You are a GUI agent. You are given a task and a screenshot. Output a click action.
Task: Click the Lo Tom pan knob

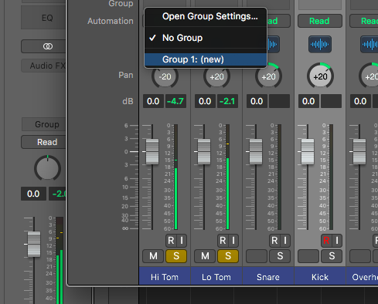point(216,76)
